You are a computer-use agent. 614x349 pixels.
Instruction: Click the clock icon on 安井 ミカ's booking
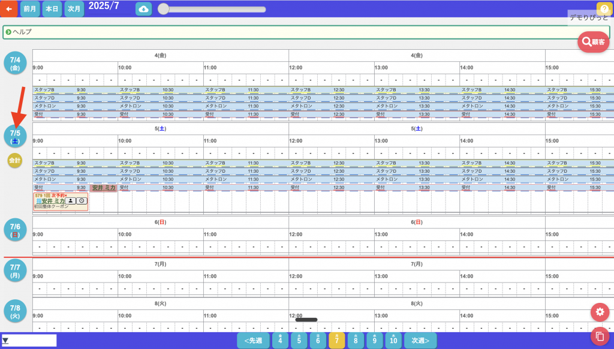coord(82,201)
